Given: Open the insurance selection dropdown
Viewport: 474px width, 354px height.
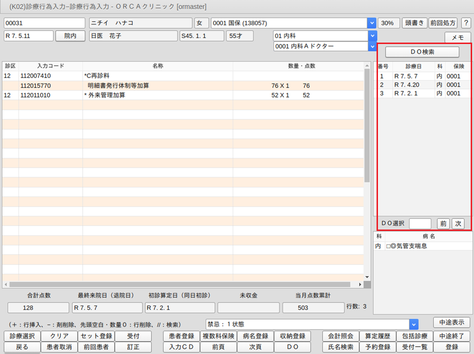Looking at the screenshot, I should [372, 23].
